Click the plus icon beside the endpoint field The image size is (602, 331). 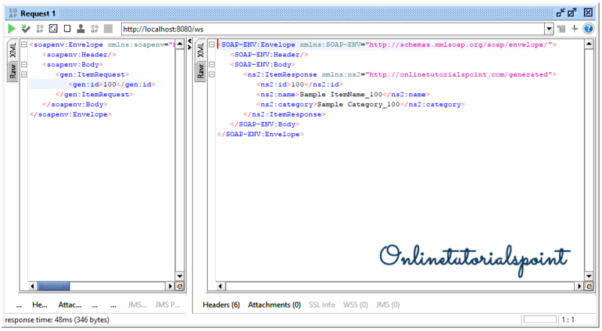coord(574,29)
